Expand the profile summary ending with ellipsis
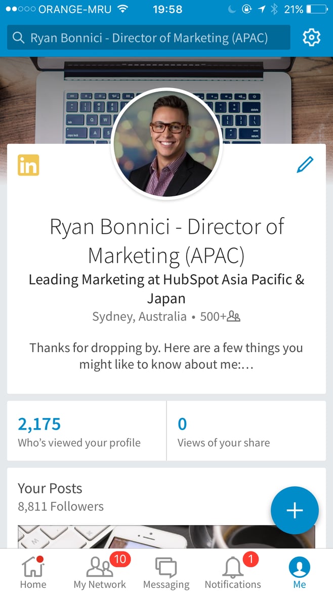 pos(166,356)
